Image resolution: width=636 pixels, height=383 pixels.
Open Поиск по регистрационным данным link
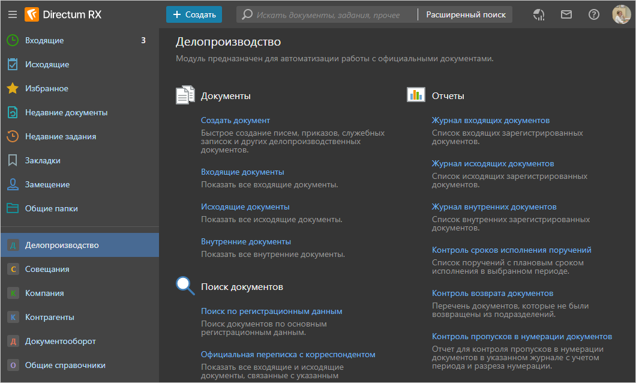(271, 311)
